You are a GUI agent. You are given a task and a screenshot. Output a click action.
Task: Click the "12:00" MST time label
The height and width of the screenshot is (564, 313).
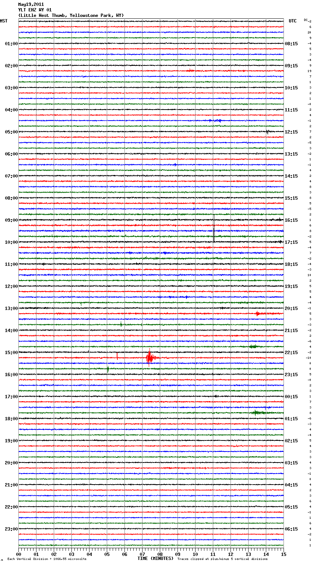click(x=11, y=286)
